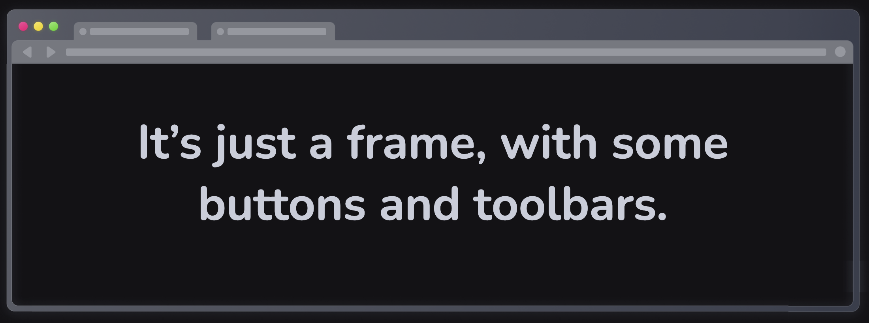Click the first tab's title placeholder bar
Image resolution: width=869 pixels, height=323 pixels.
coord(139,32)
